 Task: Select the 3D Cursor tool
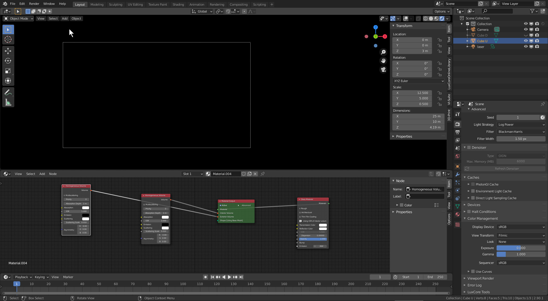pyautogui.click(x=8, y=40)
